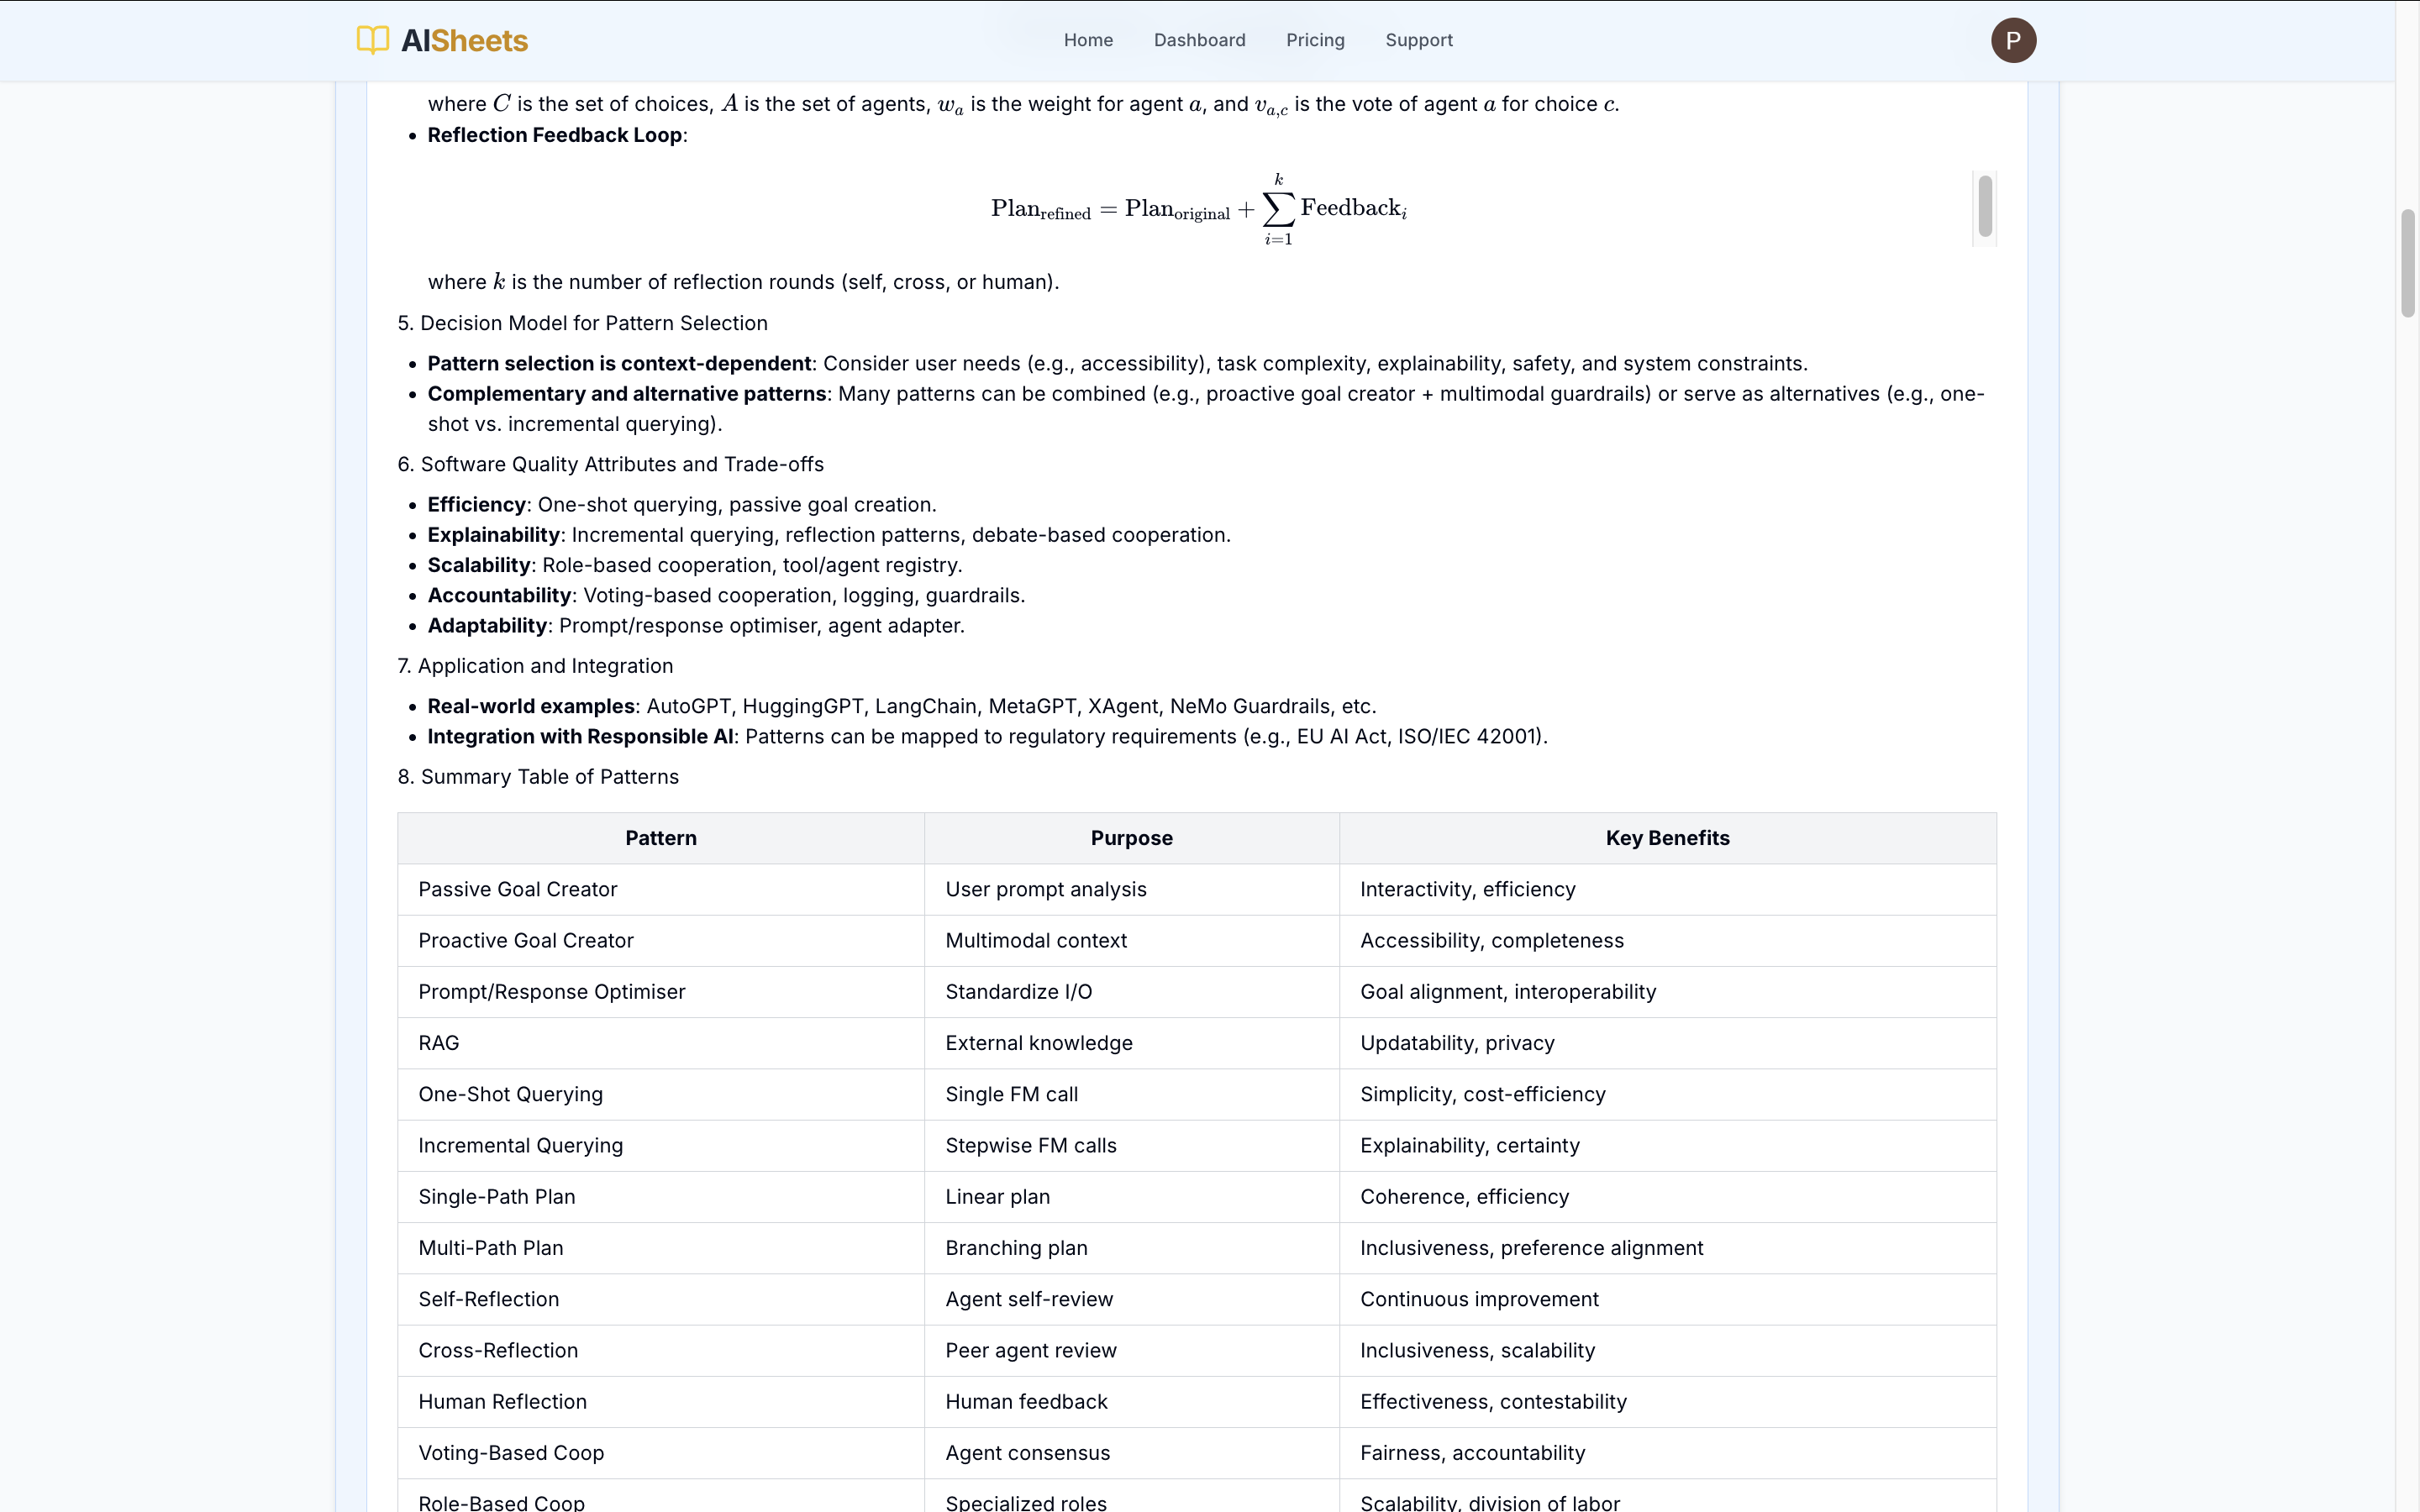This screenshot has height=1512, width=2420.
Task: Click the User prompt analysis cell
Action: pos(1132,890)
